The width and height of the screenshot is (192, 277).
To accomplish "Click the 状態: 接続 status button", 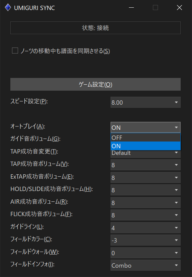I will click(95, 28).
